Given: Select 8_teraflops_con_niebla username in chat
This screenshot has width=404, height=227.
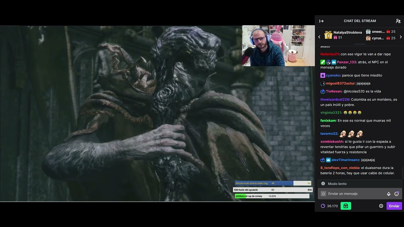Looking at the screenshot, I should coord(340,168).
